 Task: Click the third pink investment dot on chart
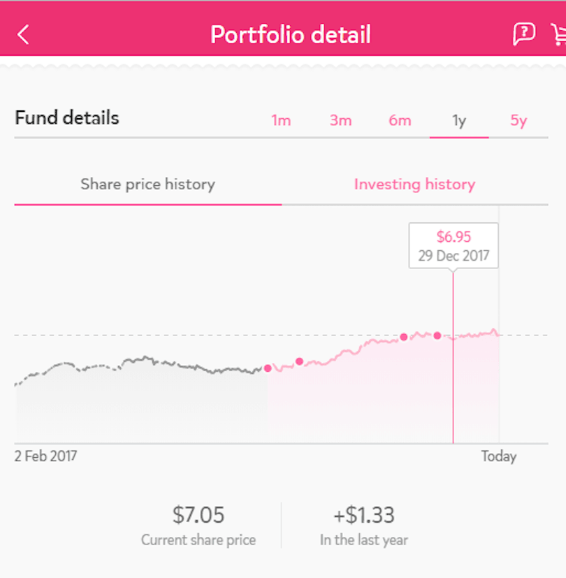tap(404, 337)
